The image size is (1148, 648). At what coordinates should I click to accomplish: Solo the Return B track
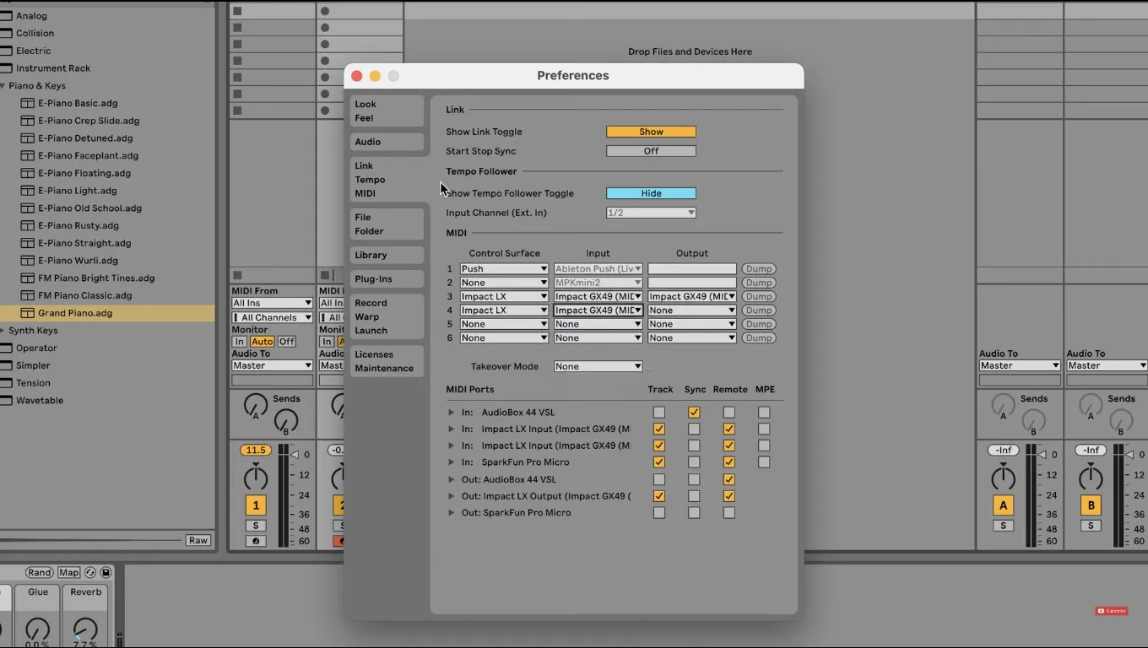point(1091,526)
